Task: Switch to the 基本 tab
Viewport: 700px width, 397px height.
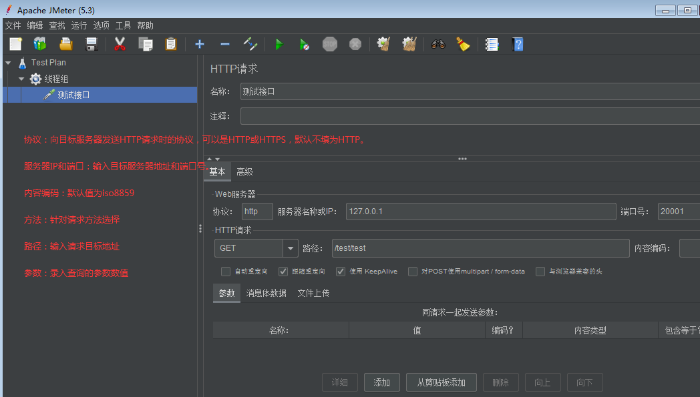Action: tap(217, 171)
